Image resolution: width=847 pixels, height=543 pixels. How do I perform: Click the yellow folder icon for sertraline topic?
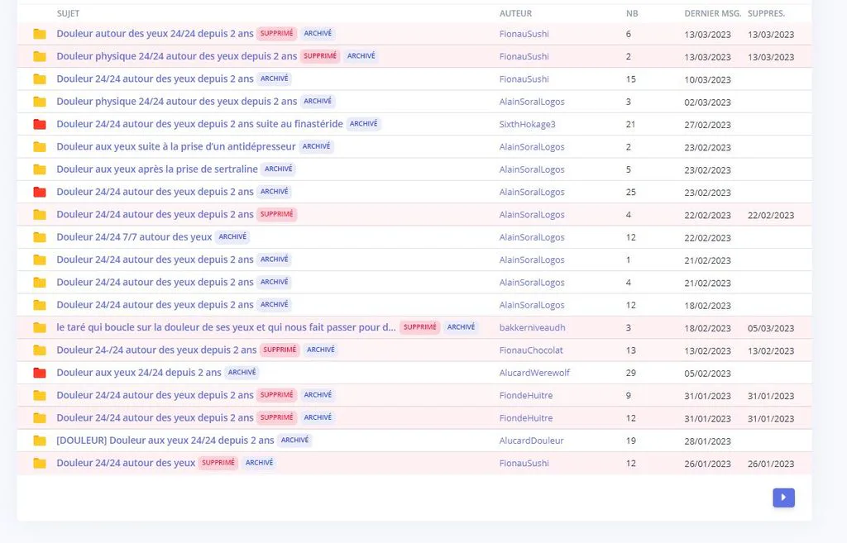[40, 169]
